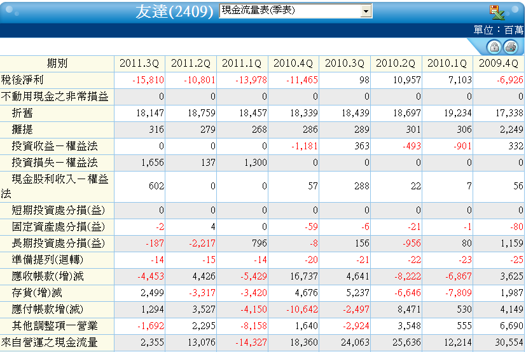Click the 攤提 row label
The width and height of the screenshot is (526, 352).
point(22,130)
